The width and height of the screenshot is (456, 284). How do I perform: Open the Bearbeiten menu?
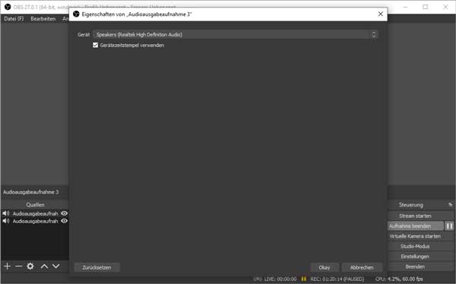pos(43,18)
